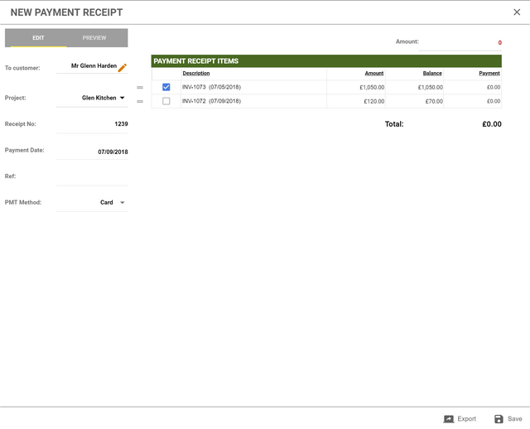Click the Export icon in the footer
The image size is (530, 429).
449,419
